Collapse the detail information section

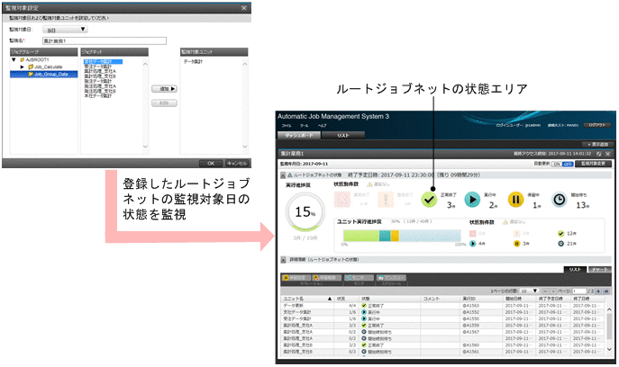pos(283,260)
